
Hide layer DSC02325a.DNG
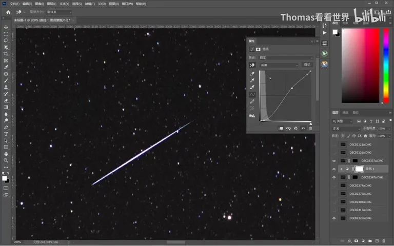334,218
